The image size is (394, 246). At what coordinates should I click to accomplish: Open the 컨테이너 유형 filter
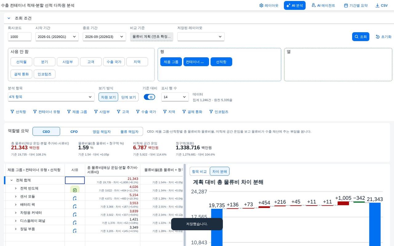pyautogui.click(x=46, y=112)
